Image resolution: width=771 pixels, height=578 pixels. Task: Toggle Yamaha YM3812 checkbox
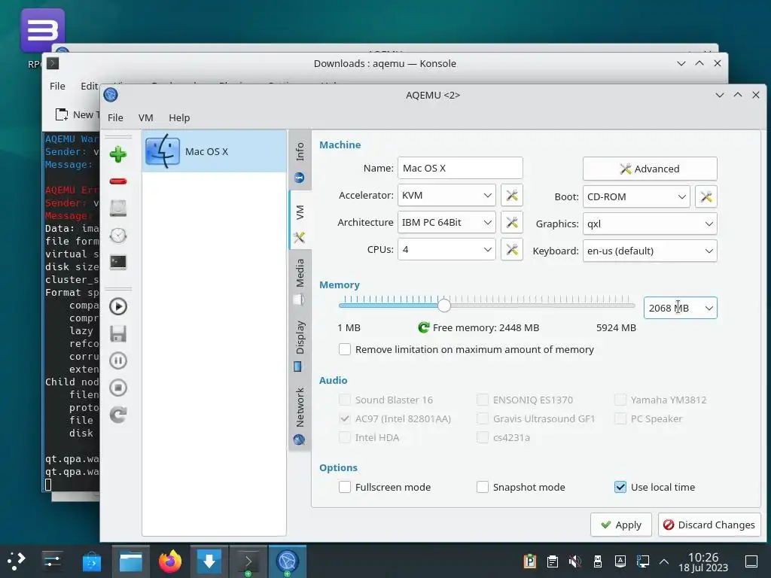click(x=620, y=400)
